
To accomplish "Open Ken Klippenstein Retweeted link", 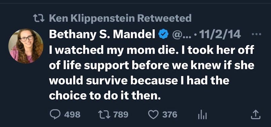I will pyautogui.click(x=120, y=18).
